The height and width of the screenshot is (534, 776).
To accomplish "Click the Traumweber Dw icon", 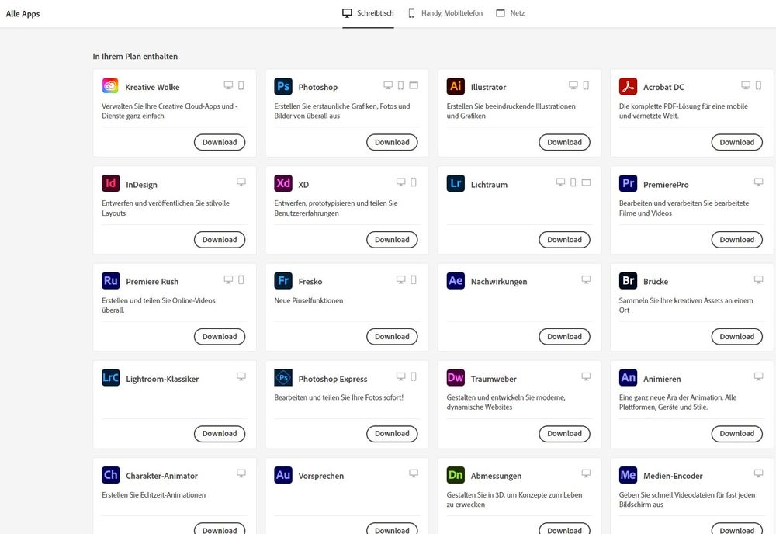I will [456, 378].
